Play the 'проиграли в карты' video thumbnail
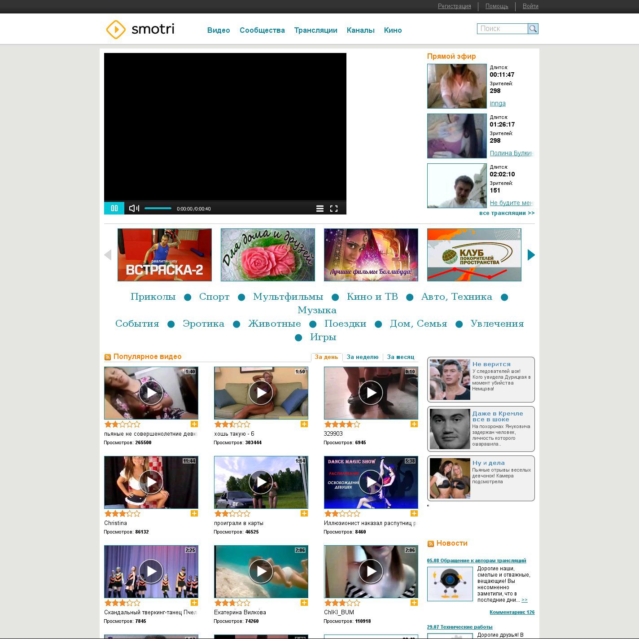639x639 pixels. click(261, 482)
